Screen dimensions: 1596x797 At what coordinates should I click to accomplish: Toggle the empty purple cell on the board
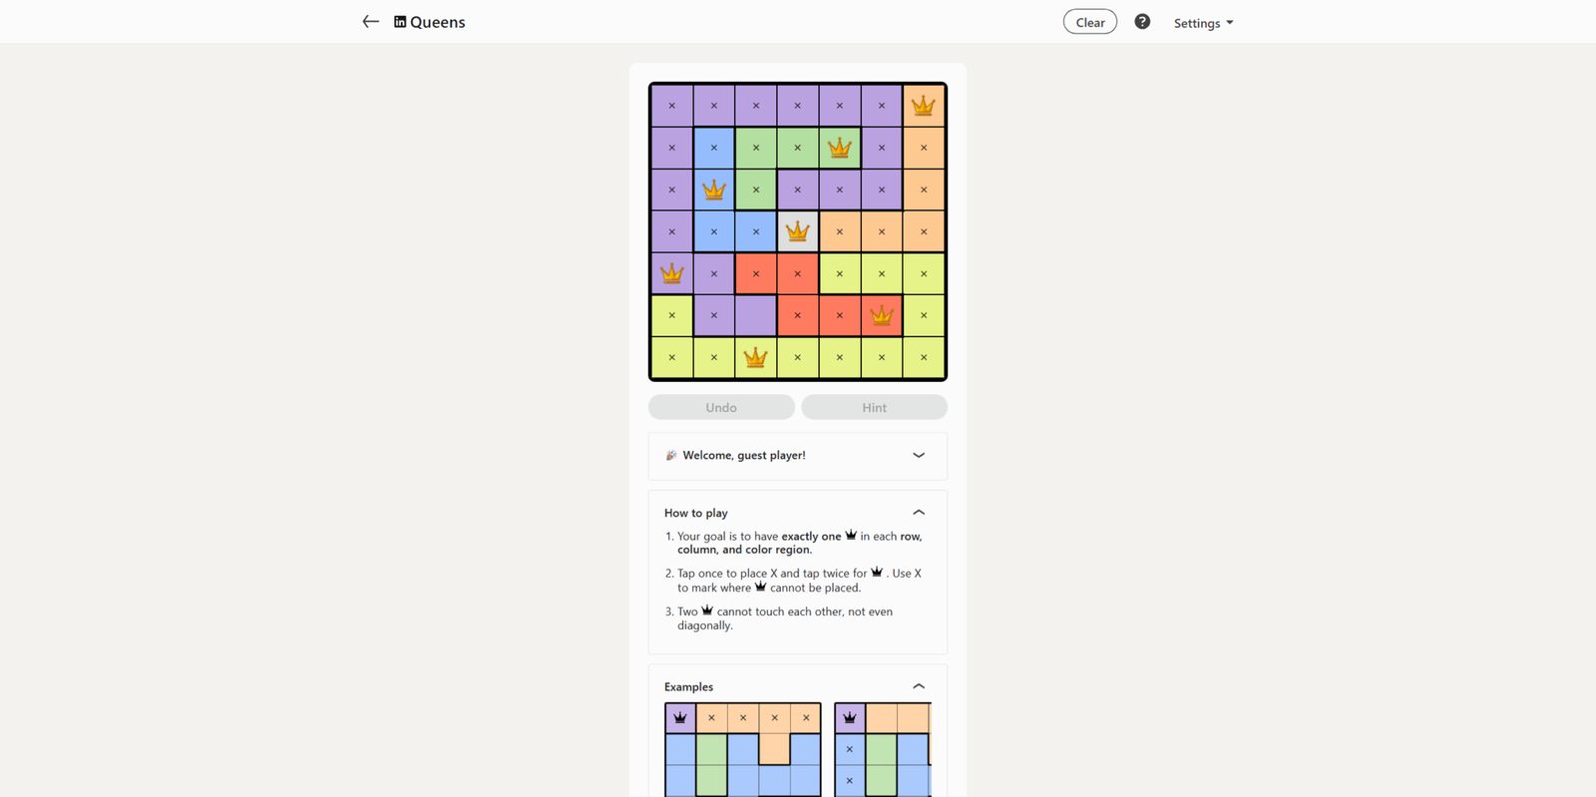756,315
